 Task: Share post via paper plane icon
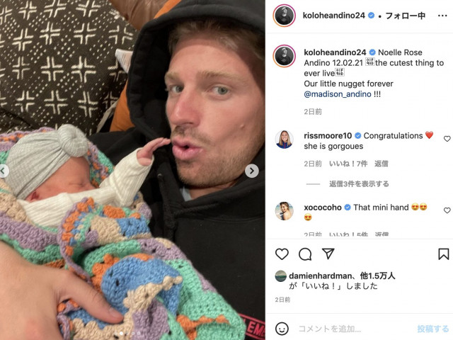(328, 254)
